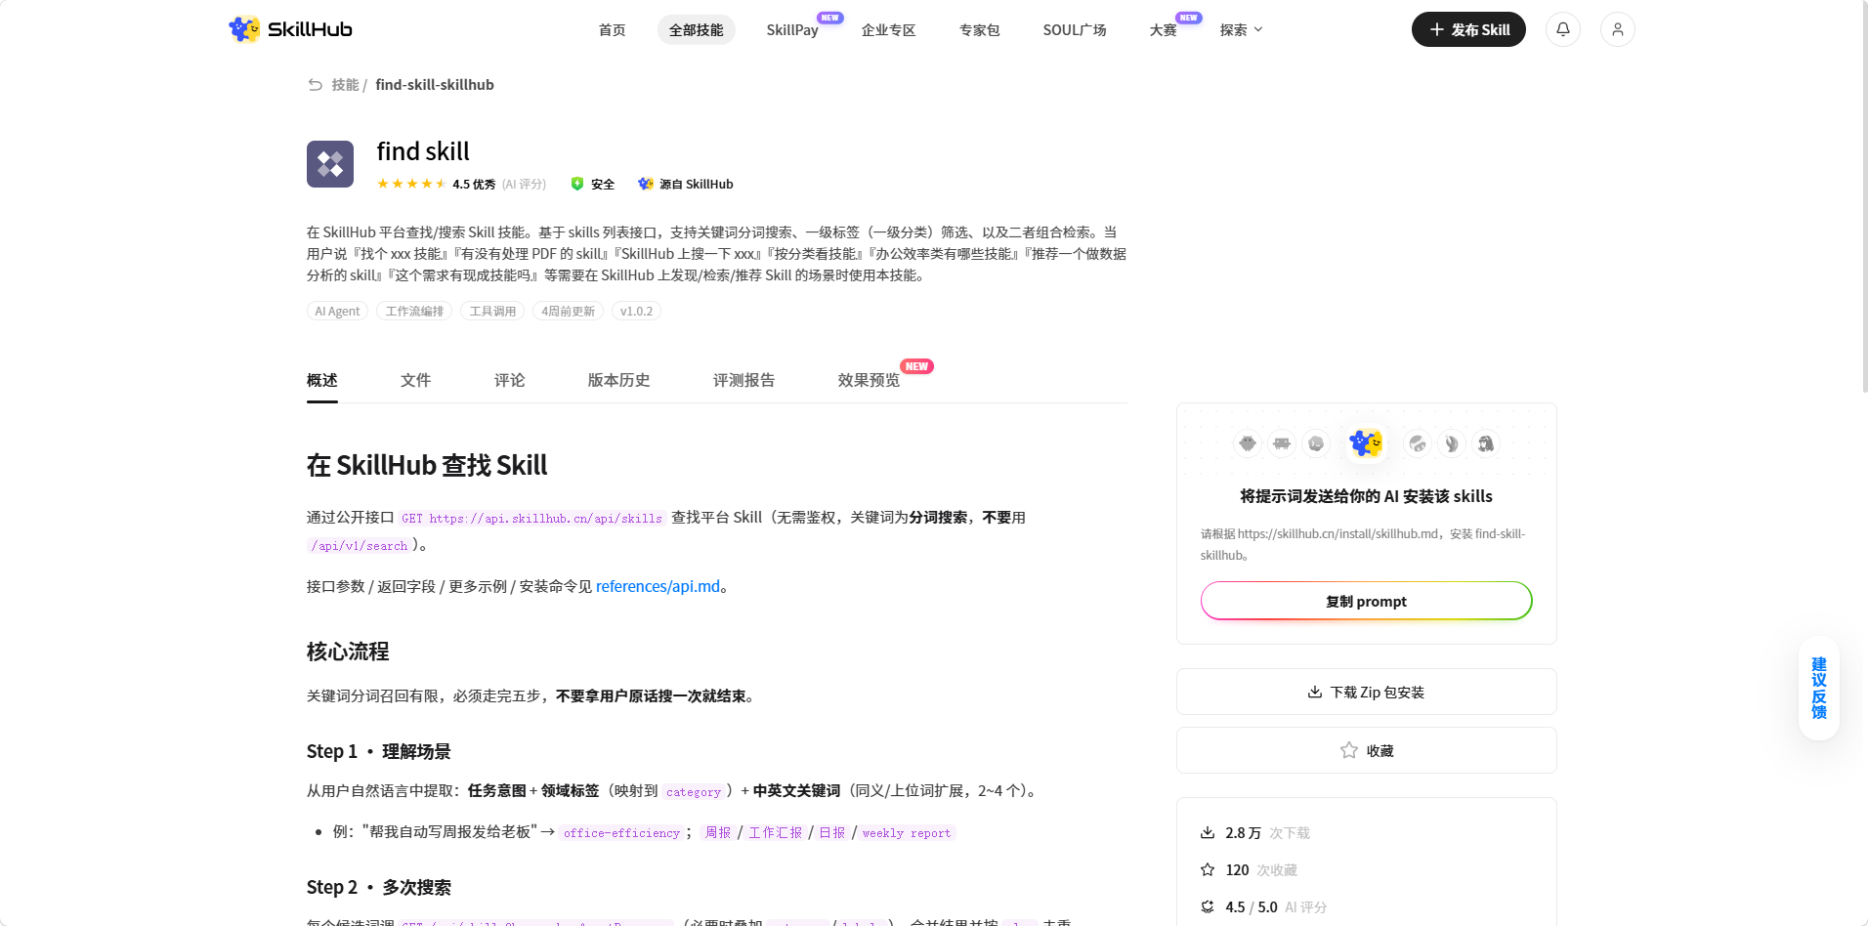Click the GET https://api.skillhub.cn/api/skills code snippet
Screen dimensions: 1868x926
click(532, 519)
